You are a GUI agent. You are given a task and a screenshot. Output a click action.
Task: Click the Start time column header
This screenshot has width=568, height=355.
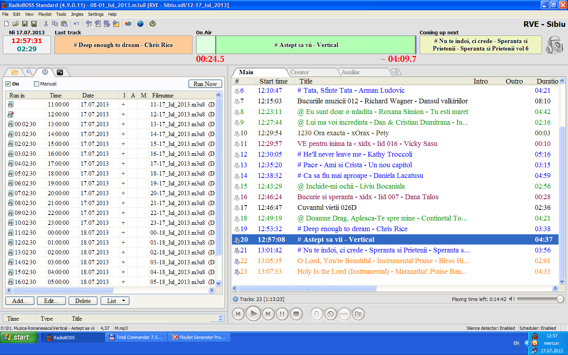click(x=273, y=81)
